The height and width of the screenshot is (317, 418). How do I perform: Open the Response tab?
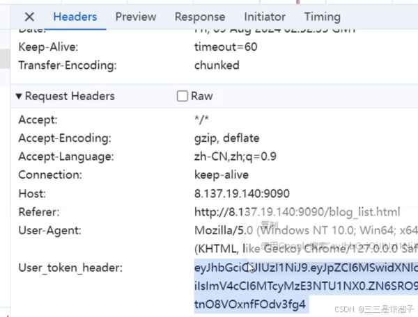(x=200, y=17)
